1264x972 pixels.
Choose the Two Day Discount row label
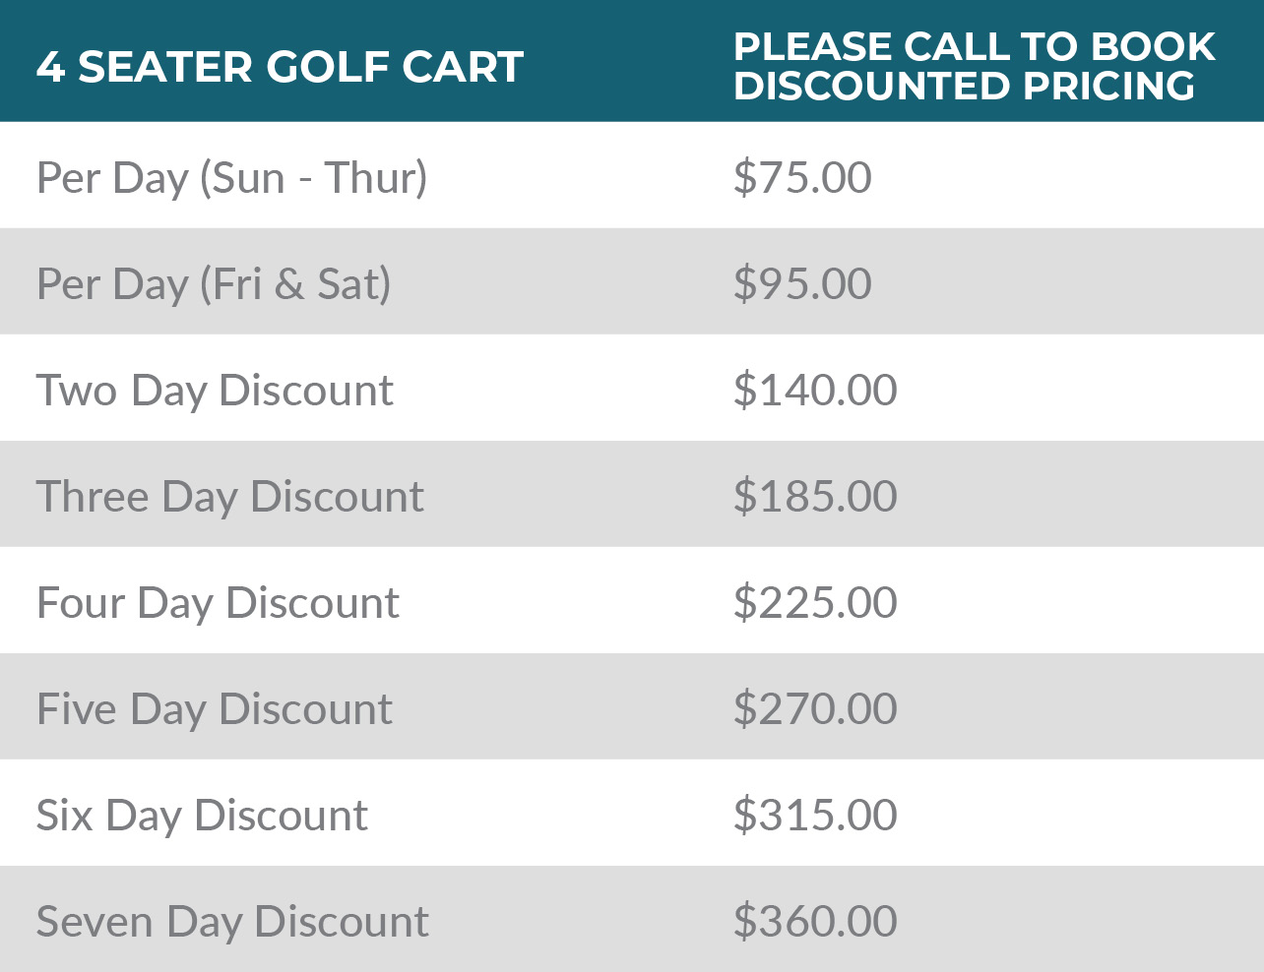215,391
